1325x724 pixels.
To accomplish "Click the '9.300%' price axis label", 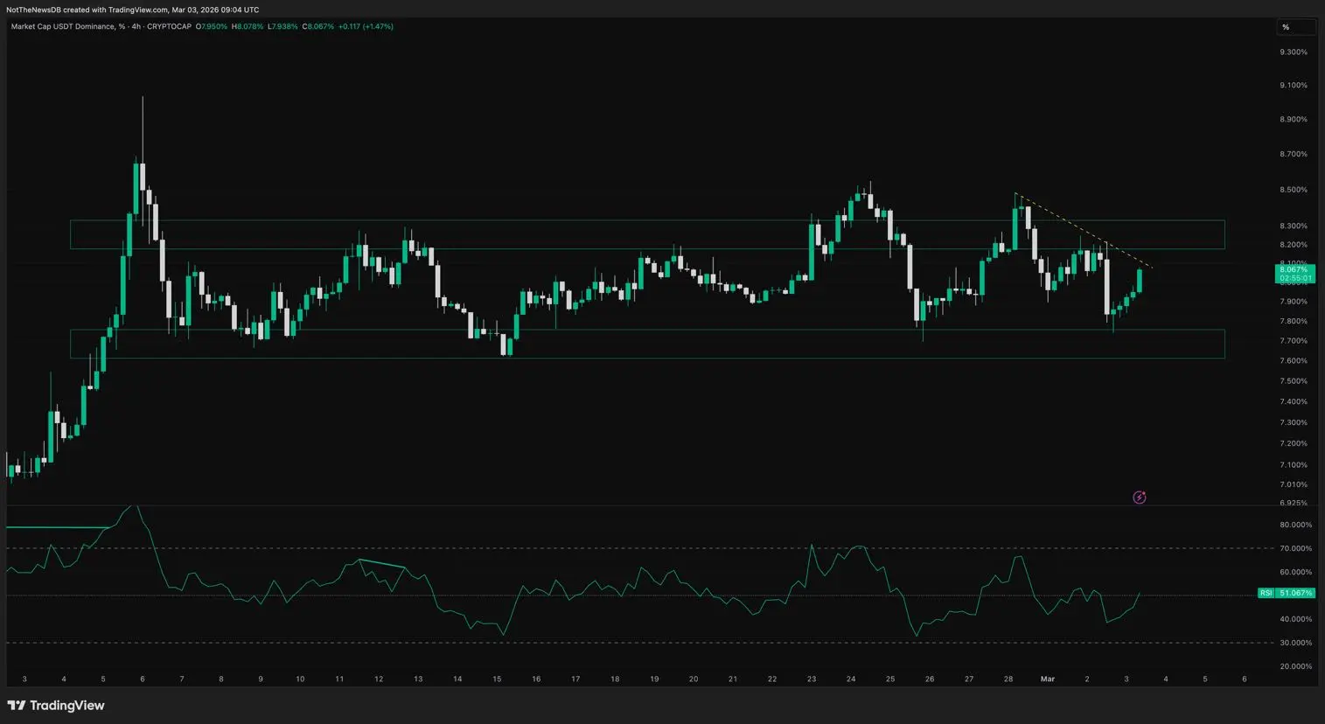I will click(x=1294, y=52).
